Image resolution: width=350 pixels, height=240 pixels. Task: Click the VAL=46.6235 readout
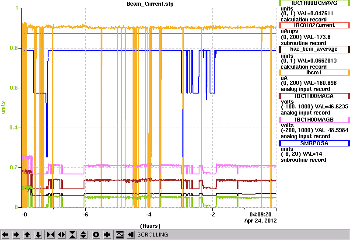332,107
